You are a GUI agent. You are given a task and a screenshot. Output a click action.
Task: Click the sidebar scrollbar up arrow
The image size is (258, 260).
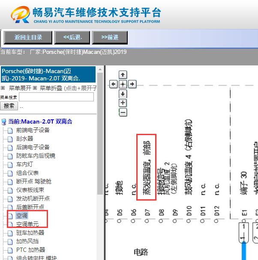pyautogui.click(x=100, y=69)
